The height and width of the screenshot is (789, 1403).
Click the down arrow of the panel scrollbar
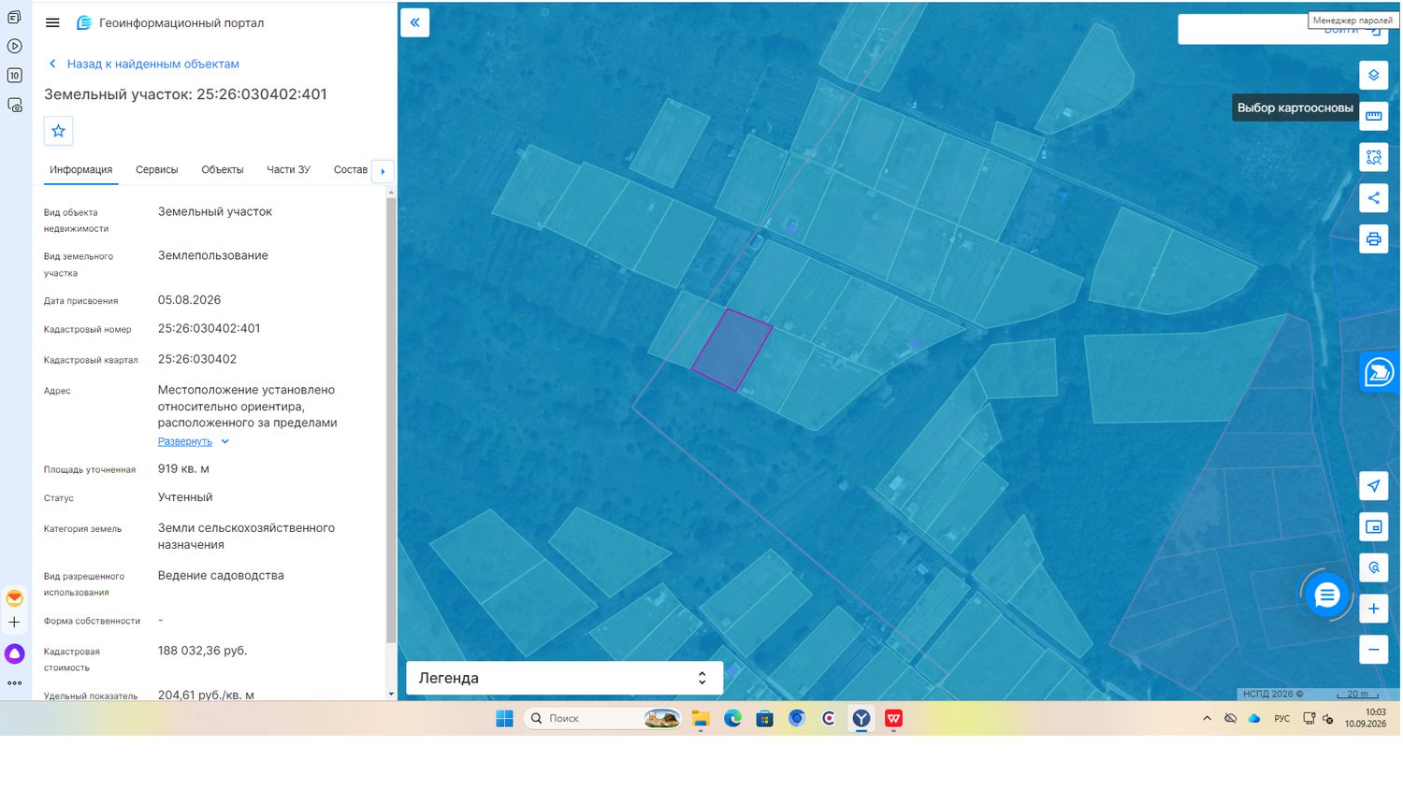click(391, 695)
